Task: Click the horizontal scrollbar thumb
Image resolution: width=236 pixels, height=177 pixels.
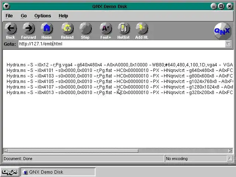Action: [73, 151]
